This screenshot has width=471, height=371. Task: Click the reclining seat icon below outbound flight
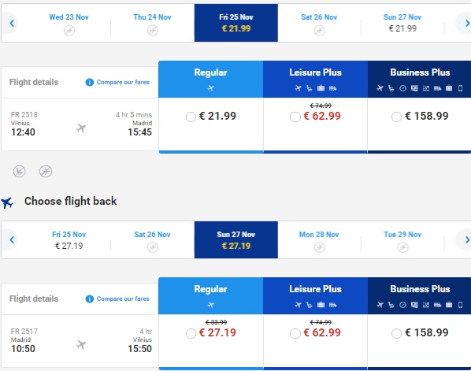[x=19, y=171]
